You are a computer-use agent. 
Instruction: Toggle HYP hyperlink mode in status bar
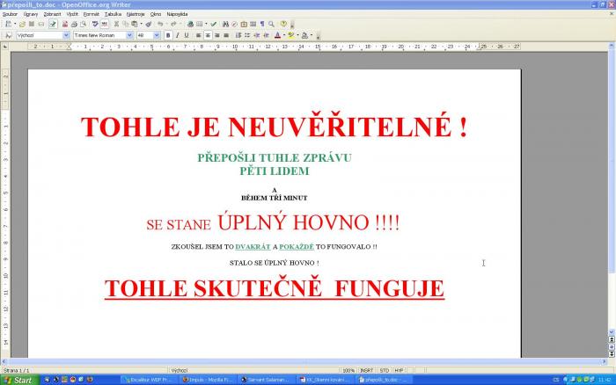(x=399, y=370)
